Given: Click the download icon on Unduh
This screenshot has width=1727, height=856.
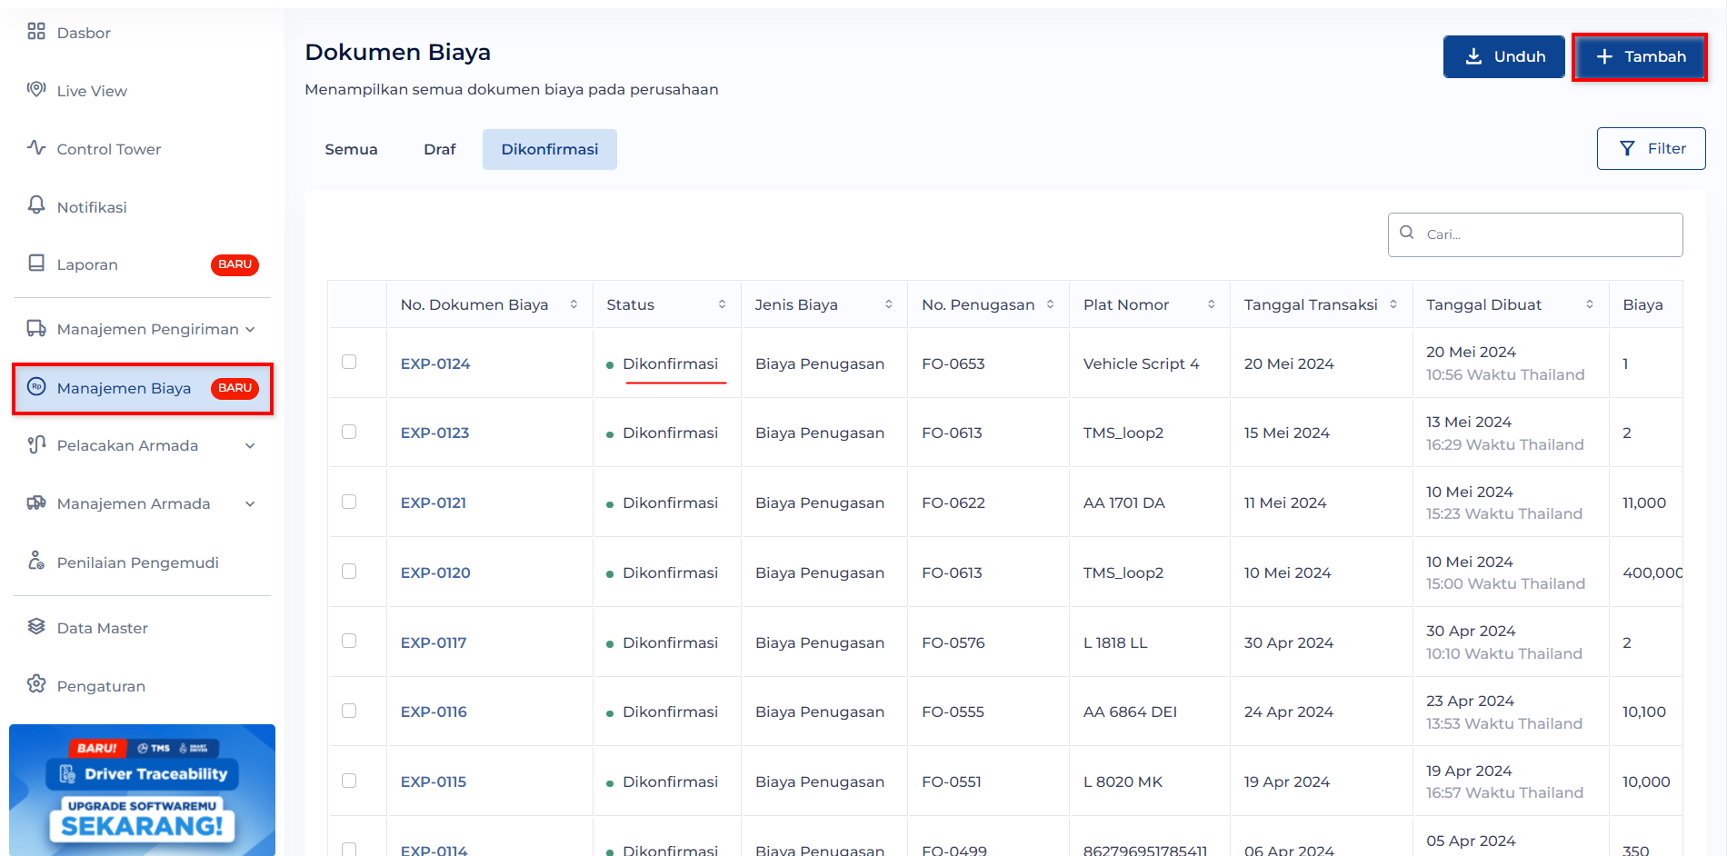Looking at the screenshot, I should click(x=1473, y=56).
